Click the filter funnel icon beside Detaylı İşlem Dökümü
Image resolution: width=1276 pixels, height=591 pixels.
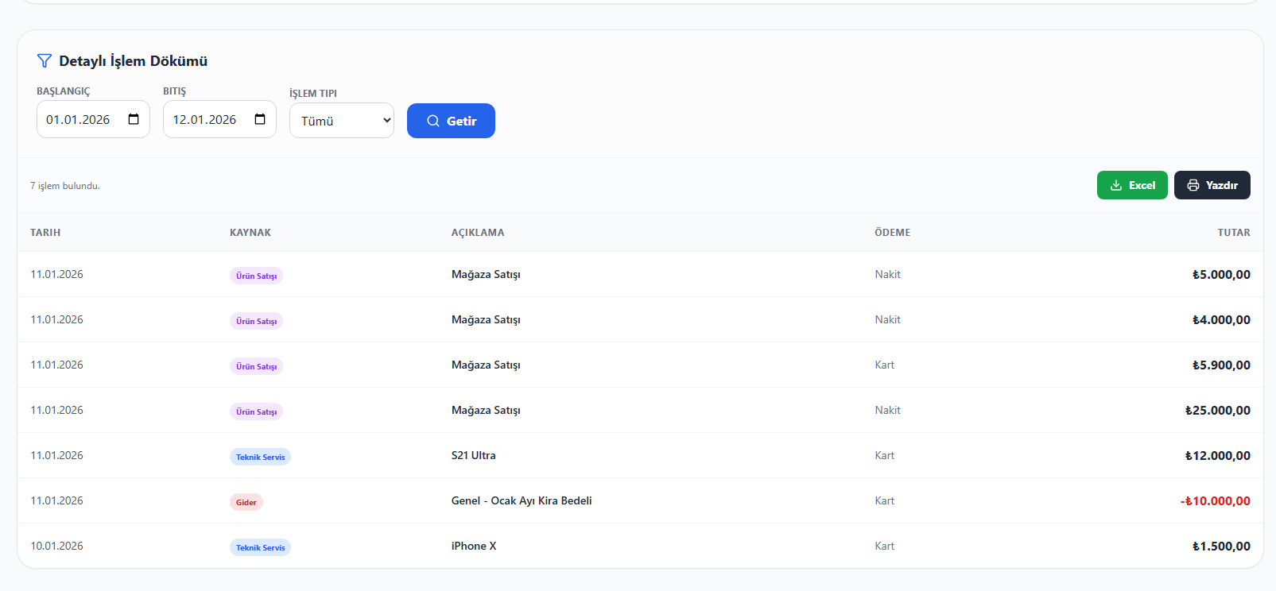click(45, 61)
